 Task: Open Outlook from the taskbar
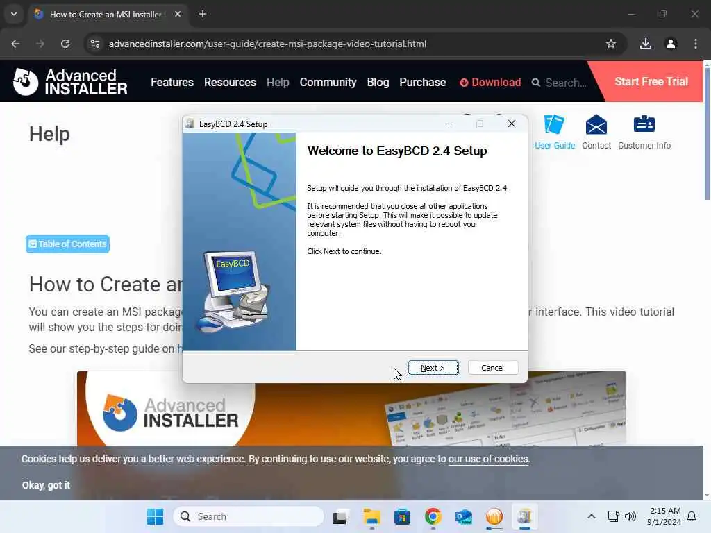click(463, 516)
